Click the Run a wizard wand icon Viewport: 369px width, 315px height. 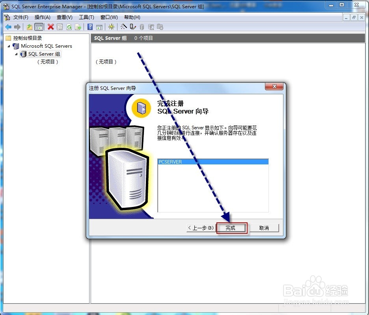coord(123,26)
